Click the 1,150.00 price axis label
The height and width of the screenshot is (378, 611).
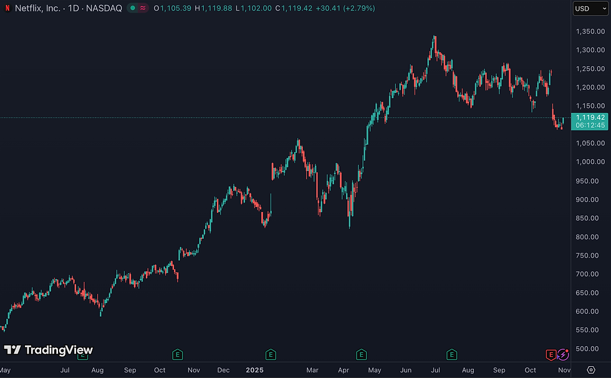tap(590, 106)
